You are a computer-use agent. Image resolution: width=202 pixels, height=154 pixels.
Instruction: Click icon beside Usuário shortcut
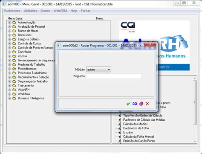[120, 132]
